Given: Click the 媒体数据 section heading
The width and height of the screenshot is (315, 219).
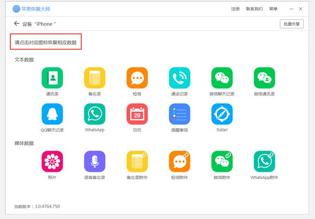Looking at the screenshot, I should click(x=24, y=143).
